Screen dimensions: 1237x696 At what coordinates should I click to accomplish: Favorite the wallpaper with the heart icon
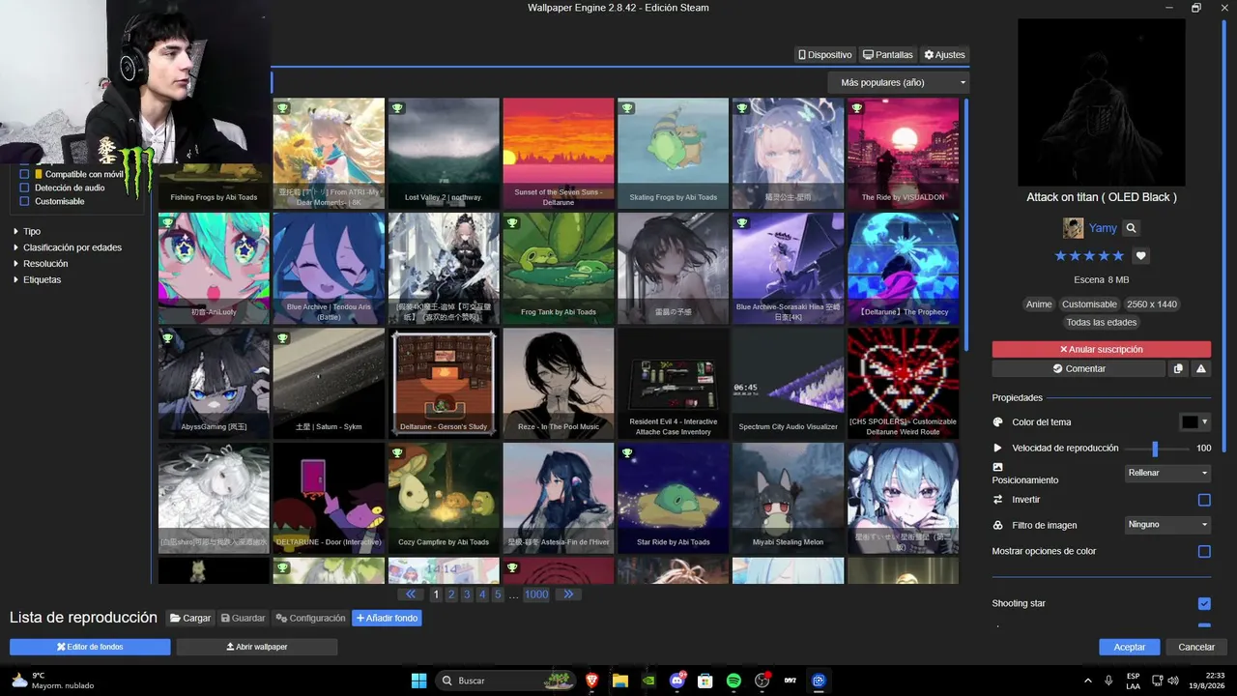pyautogui.click(x=1141, y=256)
